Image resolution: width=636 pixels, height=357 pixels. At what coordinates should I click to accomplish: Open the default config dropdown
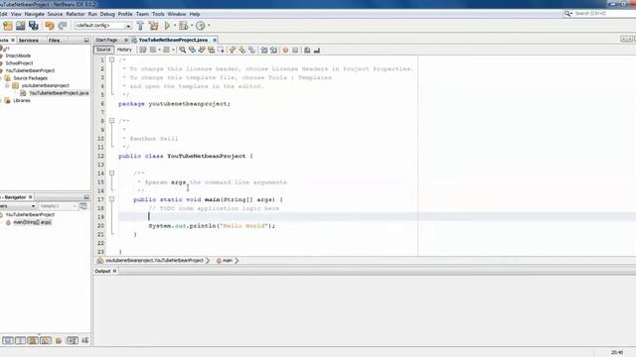point(128,26)
